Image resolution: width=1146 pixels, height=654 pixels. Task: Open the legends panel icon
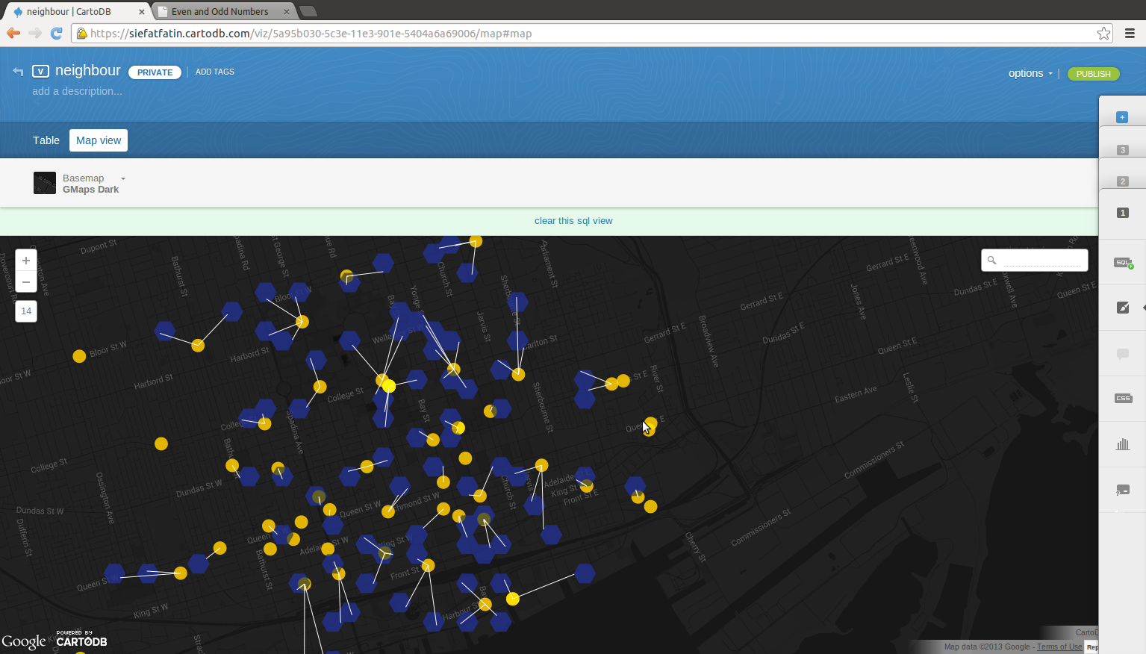click(x=1123, y=490)
